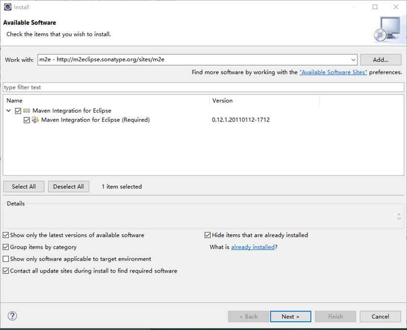Click the Next > button

(x=291, y=316)
